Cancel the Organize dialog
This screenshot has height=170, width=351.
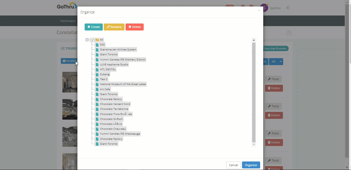pyautogui.click(x=233, y=165)
